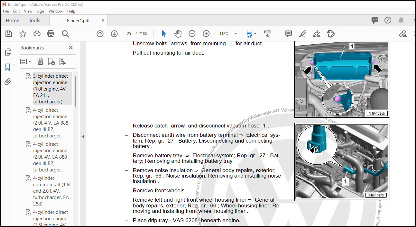416x227 pixels.
Task: Select the Highlight text pen tool
Action: (x=302, y=34)
